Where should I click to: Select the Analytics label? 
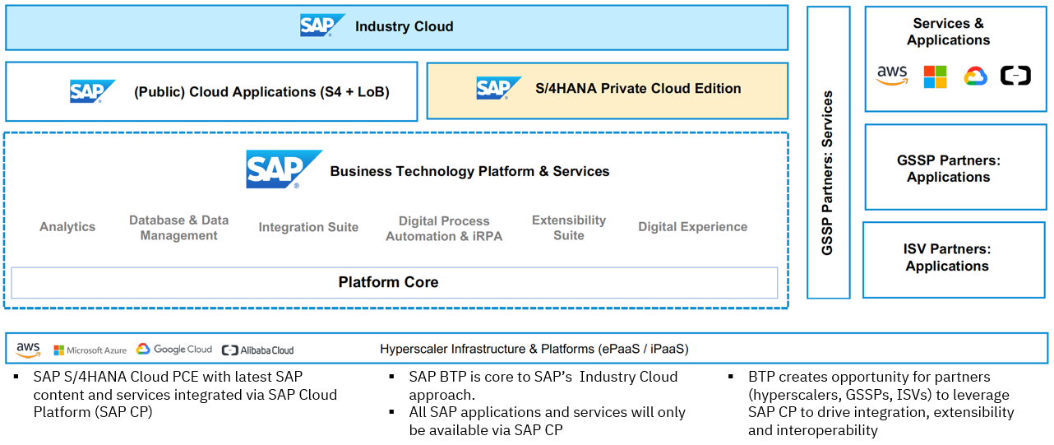pyautogui.click(x=67, y=227)
